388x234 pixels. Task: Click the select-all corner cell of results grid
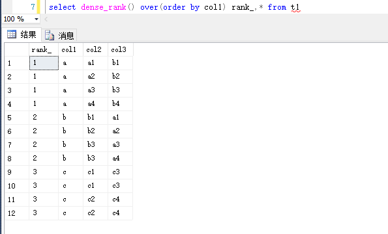point(17,49)
